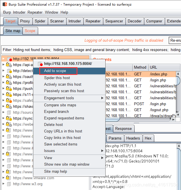Expand the 192.168.100.175:8004 host node
181x190 pixels.
click(x=3, y=59)
